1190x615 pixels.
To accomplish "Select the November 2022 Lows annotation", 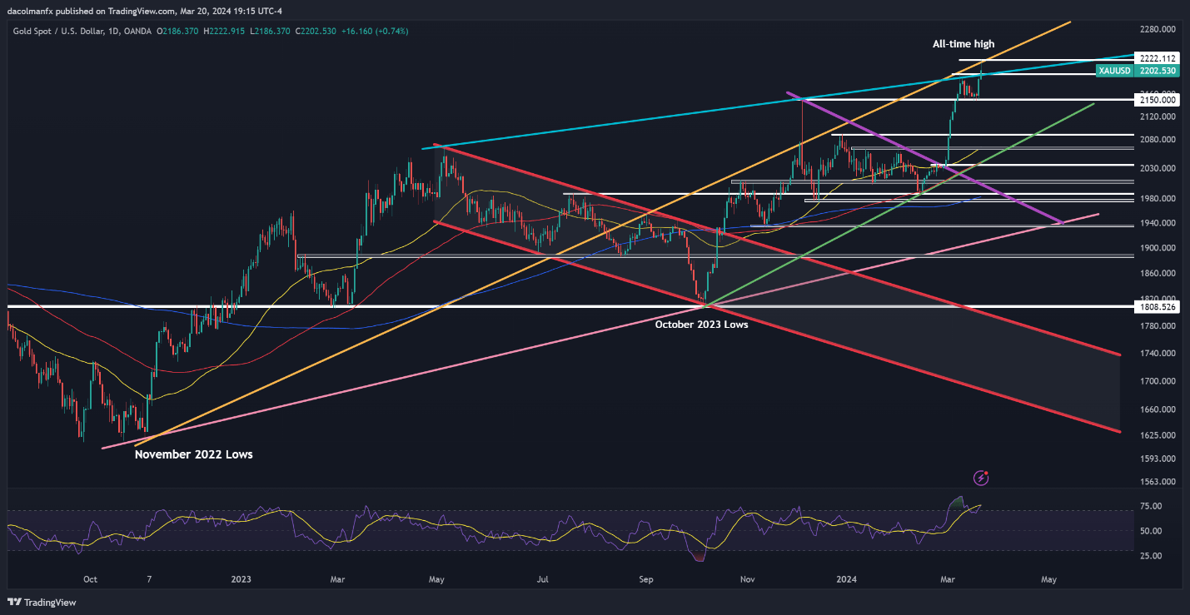I will [193, 454].
